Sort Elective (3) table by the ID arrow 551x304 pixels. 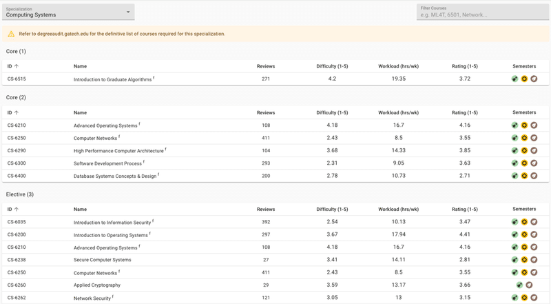click(16, 209)
